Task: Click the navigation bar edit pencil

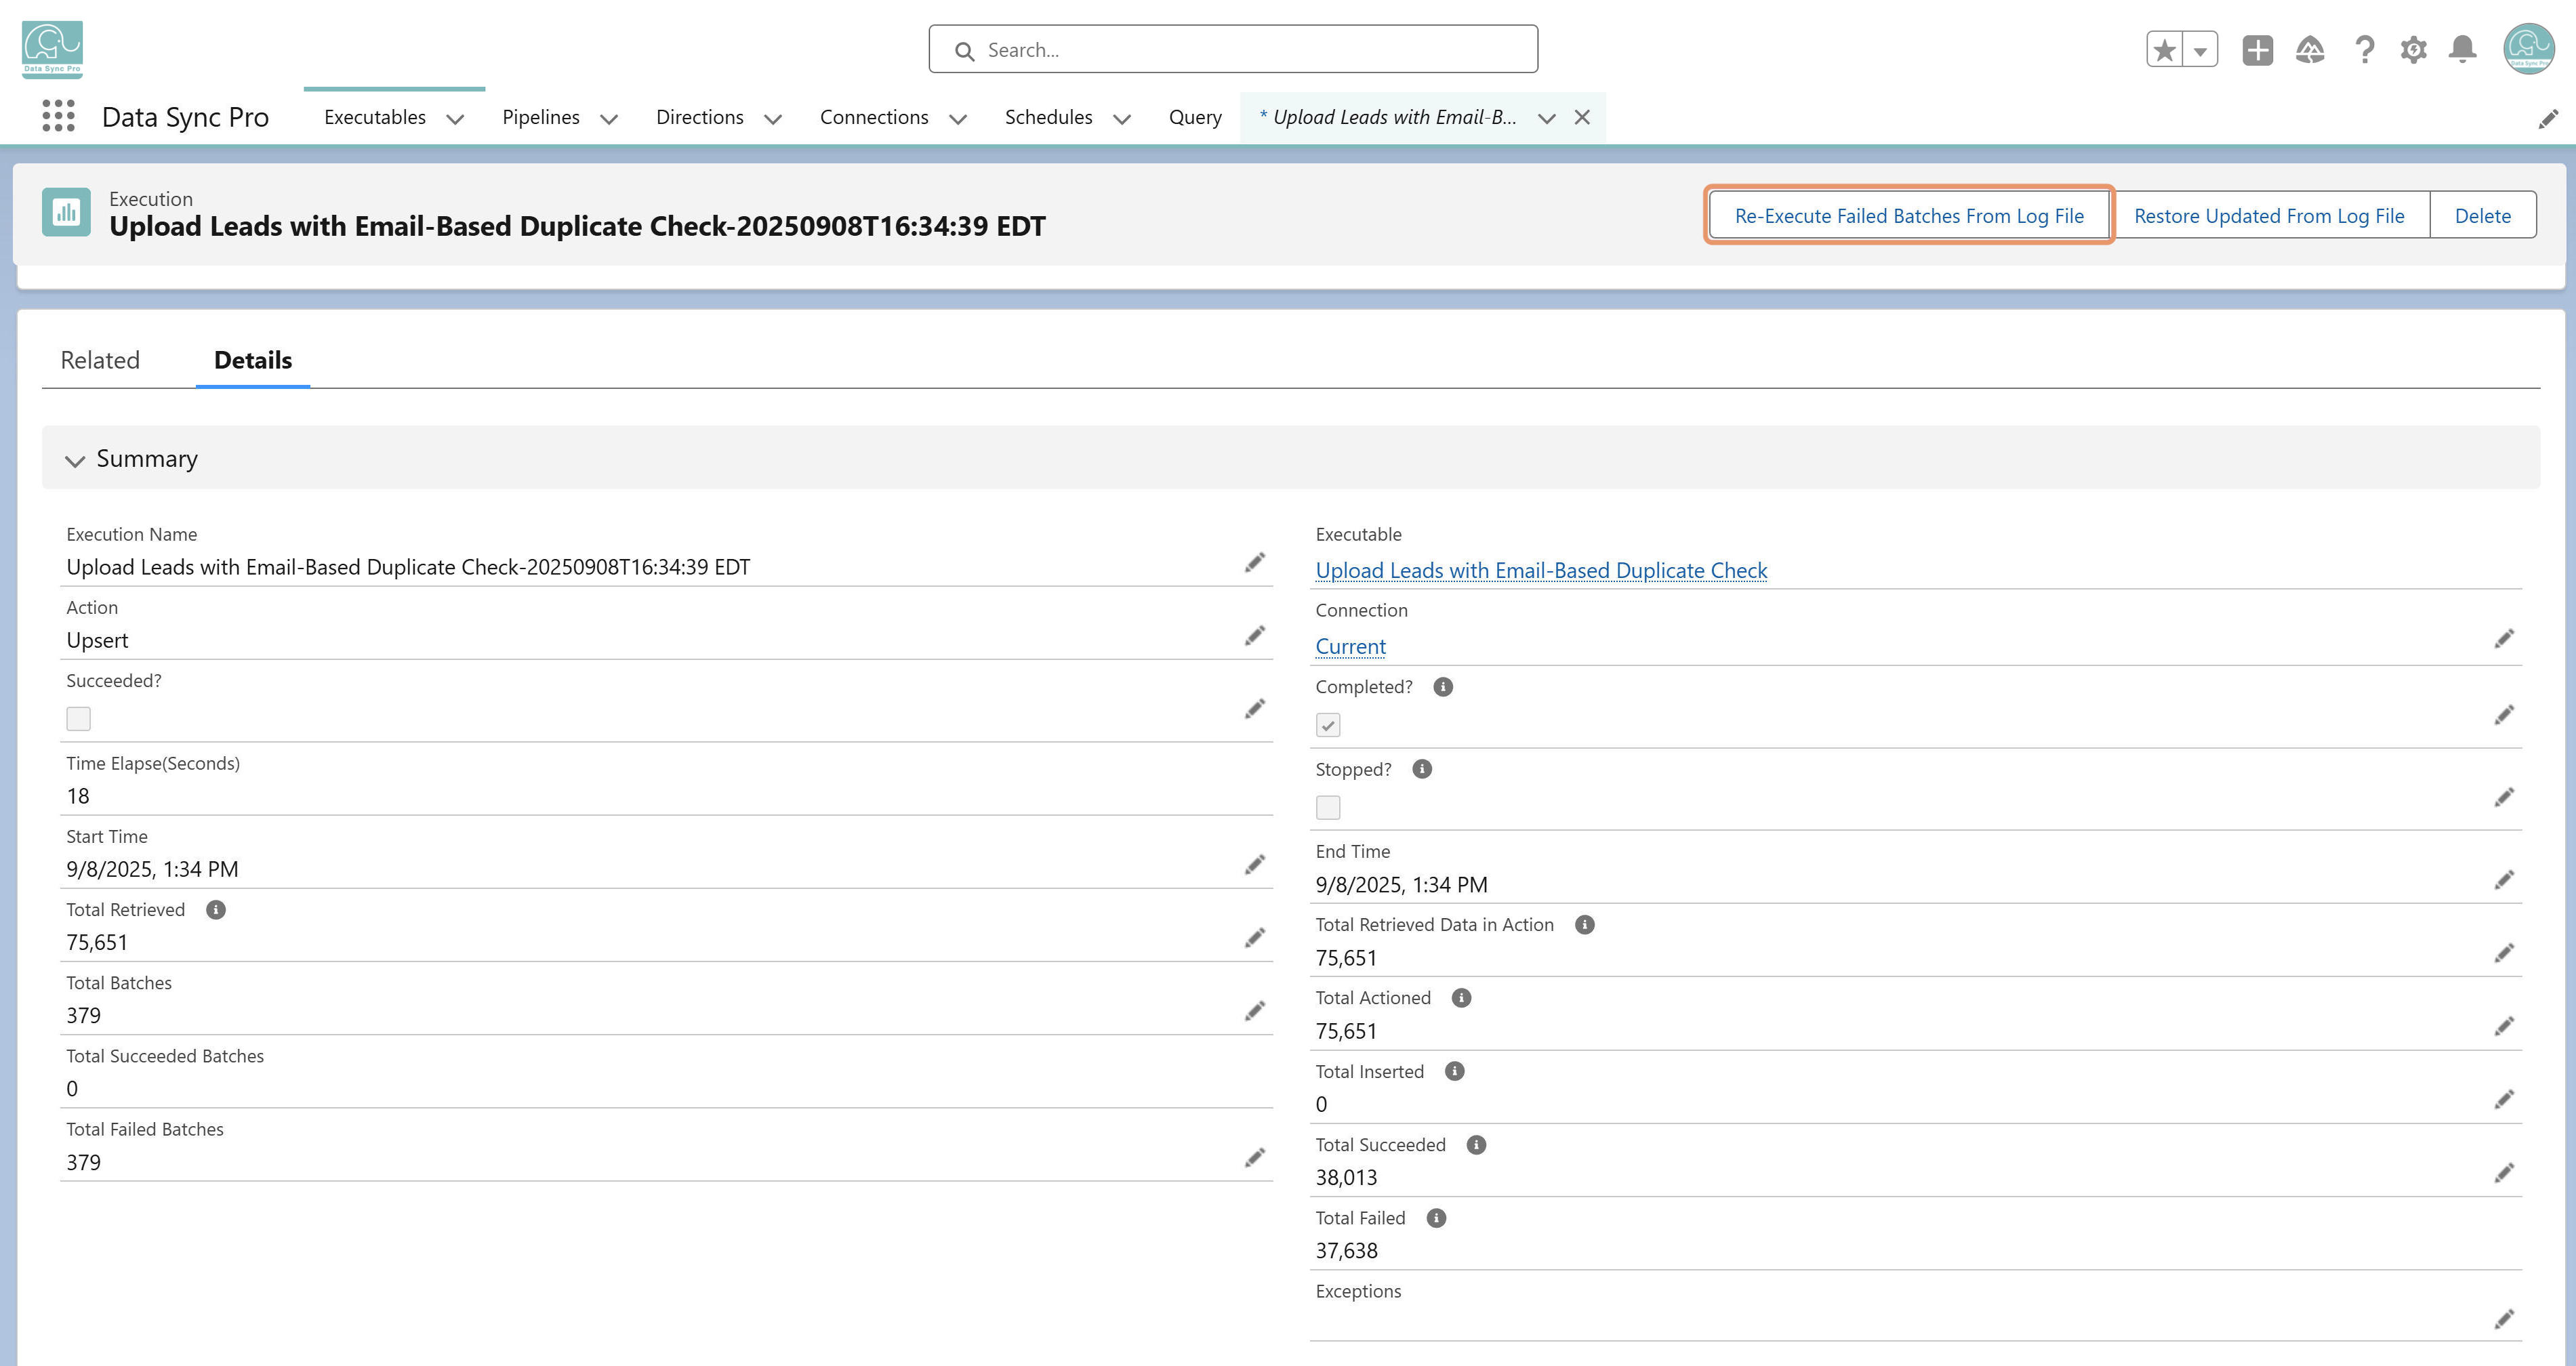Action: tap(2548, 119)
